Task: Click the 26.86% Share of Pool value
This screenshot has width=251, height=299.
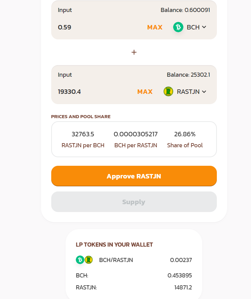Action: click(185, 134)
